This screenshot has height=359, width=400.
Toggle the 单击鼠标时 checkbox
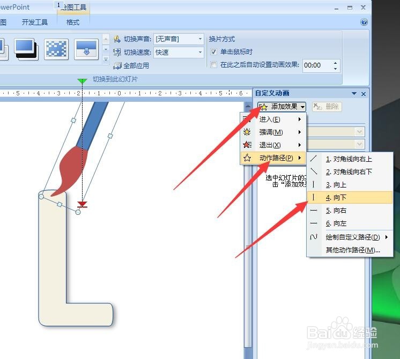point(213,52)
